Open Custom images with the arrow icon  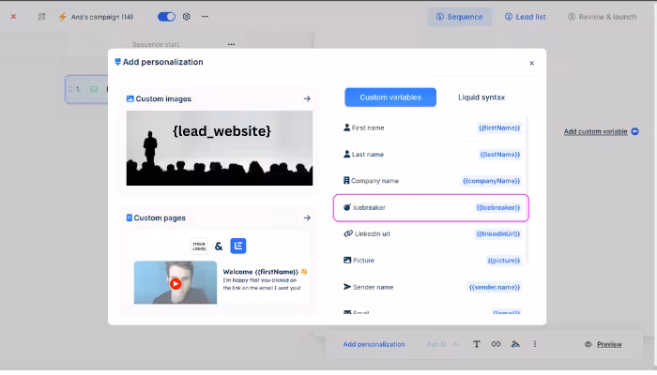[x=307, y=98]
